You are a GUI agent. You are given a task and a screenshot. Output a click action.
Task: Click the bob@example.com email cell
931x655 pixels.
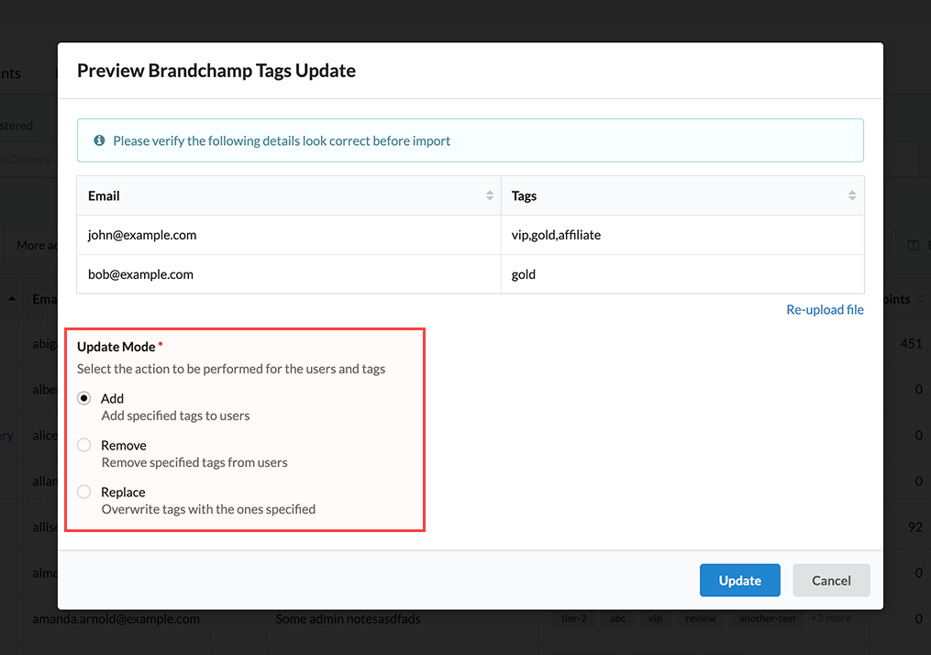pos(289,274)
